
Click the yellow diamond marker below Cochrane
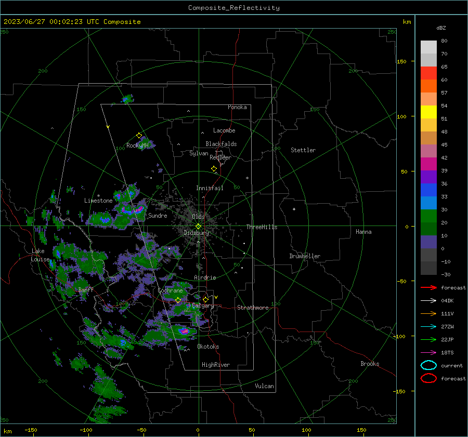click(178, 300)
